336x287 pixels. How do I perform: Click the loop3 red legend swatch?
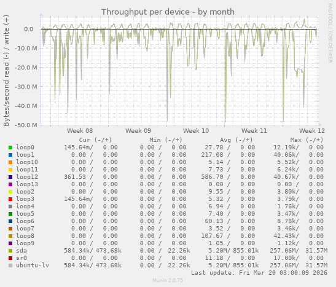(x=10, y=199)
